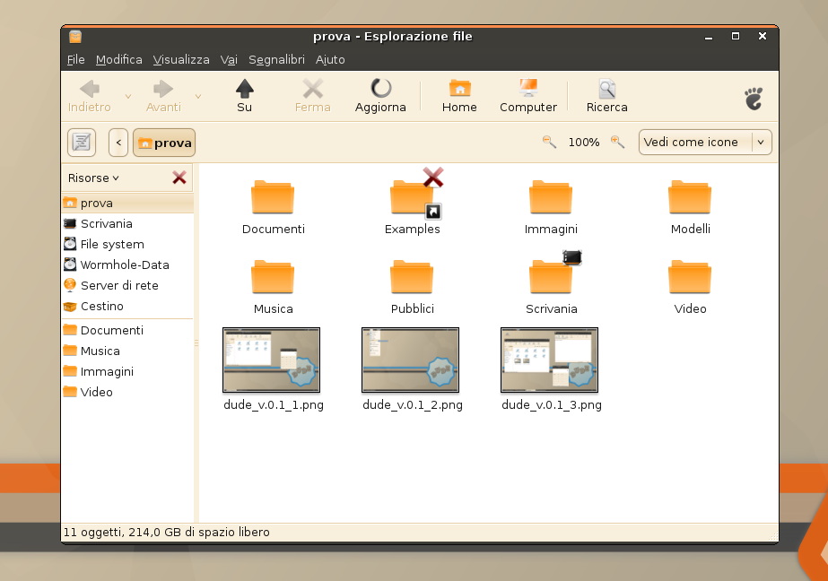The height and width of the screenshot is (581, 828).
Task: Go to Home folder via toolbar
Action: tap(459, 96)
